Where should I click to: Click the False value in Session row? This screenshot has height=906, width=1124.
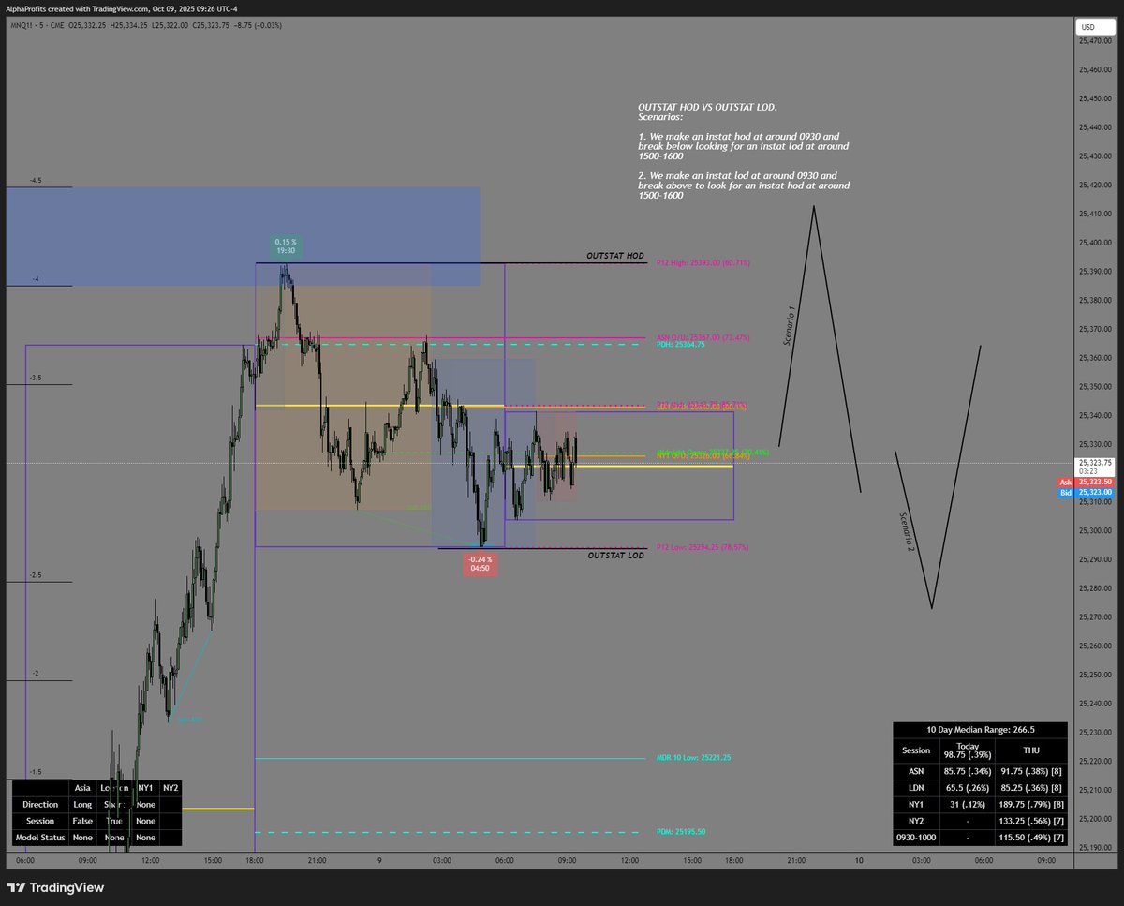82,821
